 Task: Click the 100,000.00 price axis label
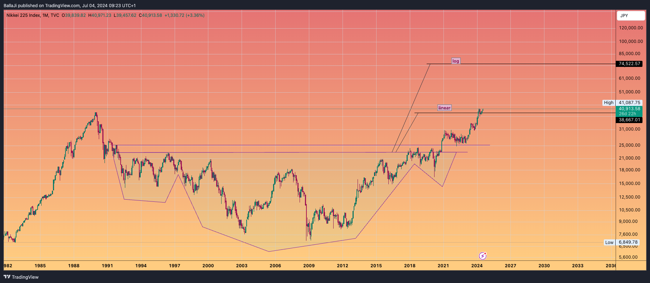[x=631, y=42]
